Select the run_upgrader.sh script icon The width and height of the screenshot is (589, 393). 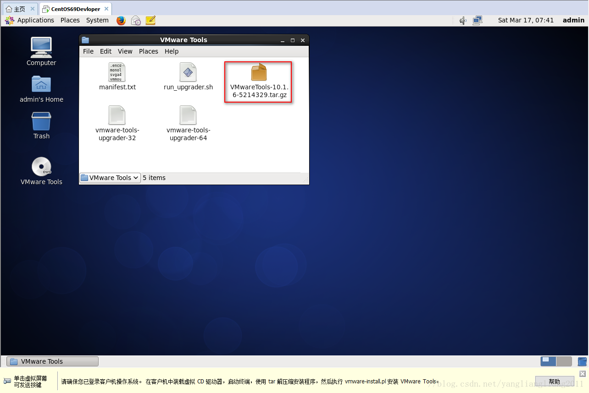tap(188, 72)
